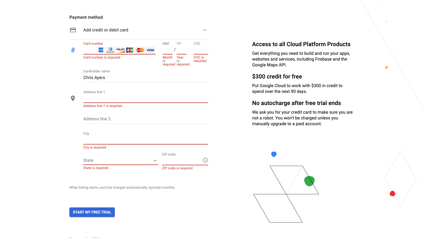Image resolution: width=445 pixels, height=238 pixels.
Task: Click the 'City is required' error
Action: (x=95, y=147)
